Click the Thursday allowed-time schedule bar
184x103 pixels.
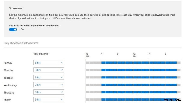click(133, 92)
